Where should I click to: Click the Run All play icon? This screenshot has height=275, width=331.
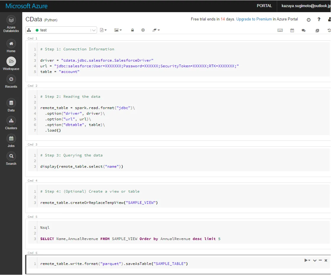[x=143, y=30]
